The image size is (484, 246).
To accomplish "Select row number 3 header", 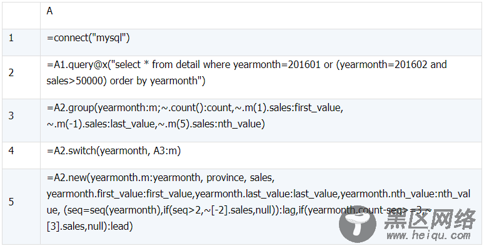I will [21, 121].
